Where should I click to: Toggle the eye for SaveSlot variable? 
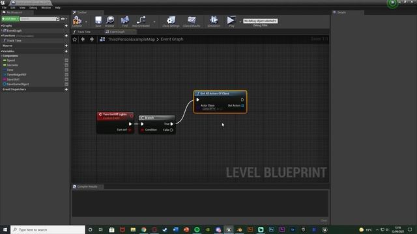point(66,79)
